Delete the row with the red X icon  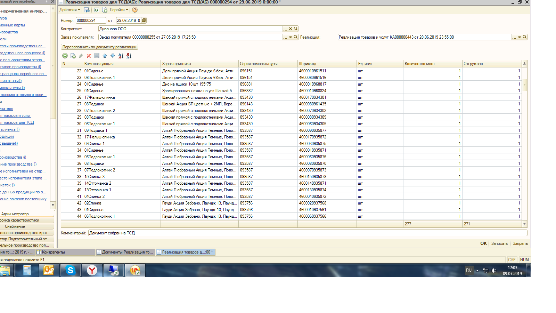89,56
